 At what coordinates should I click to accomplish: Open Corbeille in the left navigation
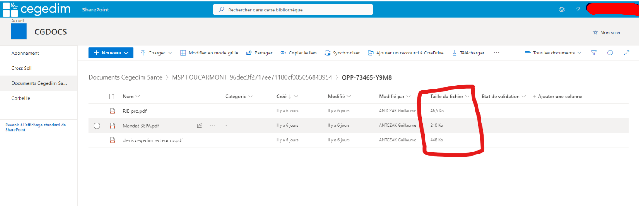(x=21, y=98)
